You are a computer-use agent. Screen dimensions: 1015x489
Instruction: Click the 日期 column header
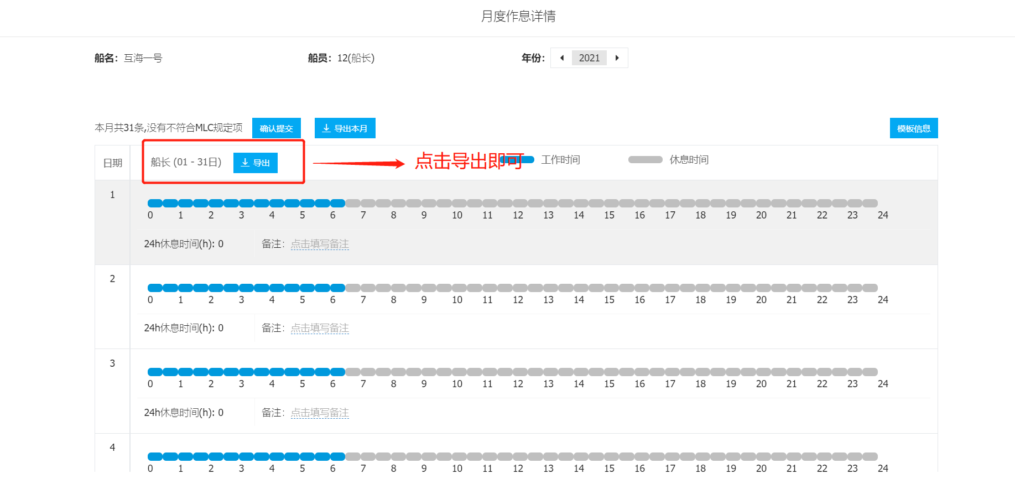click(113, 163)
